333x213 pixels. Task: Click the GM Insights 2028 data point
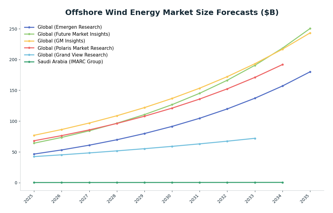[x=117, y=116]
